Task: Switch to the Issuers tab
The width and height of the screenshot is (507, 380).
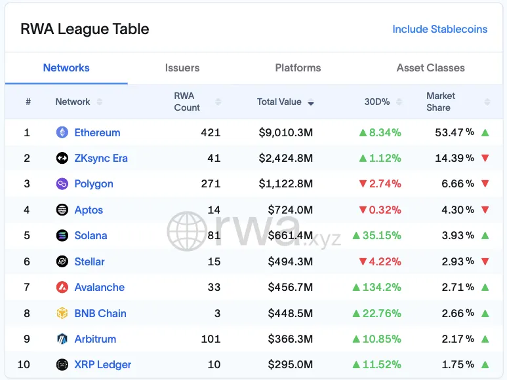Action: 182,67
